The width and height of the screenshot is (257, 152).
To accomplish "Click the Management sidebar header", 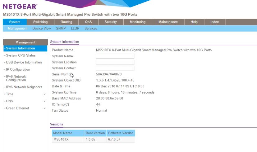I will tap(25, 42).
